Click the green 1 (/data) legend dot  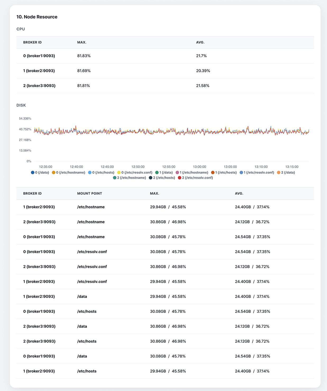[x=157, y=172]
